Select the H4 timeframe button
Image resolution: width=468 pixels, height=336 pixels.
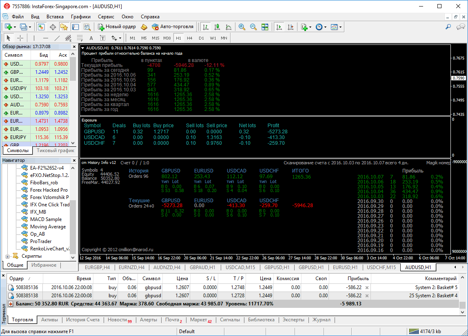point(190,38)
